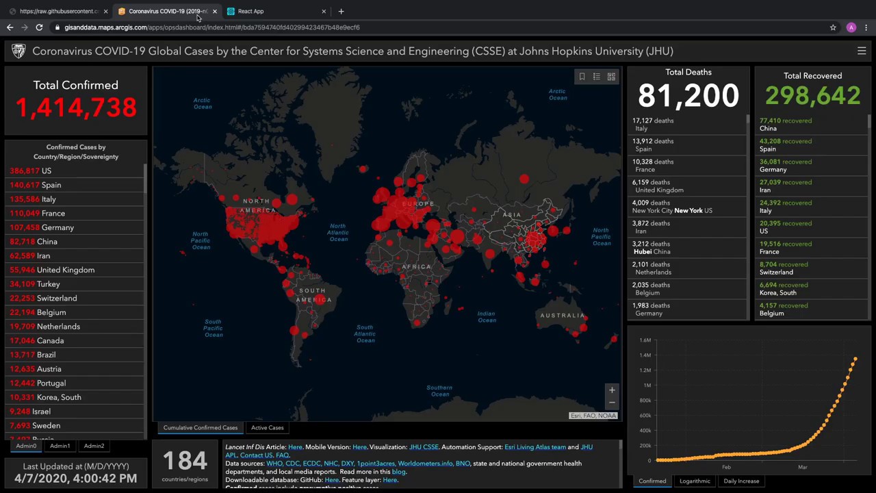Zoom in on the map with plus

point(612,390)
